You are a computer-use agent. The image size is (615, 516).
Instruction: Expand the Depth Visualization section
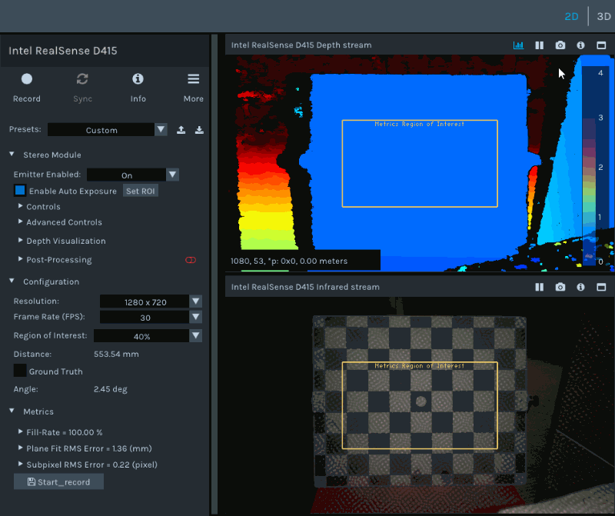pyautogui.click(x=21, y=240)
